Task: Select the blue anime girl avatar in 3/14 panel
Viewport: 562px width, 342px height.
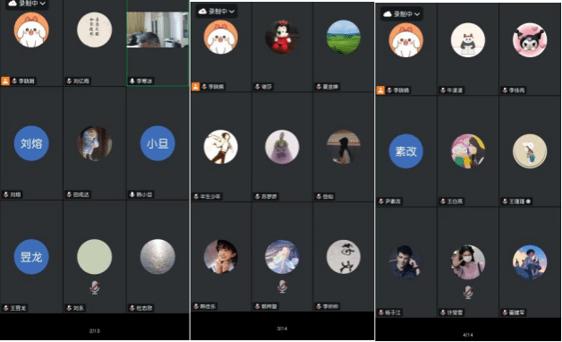Action: point(282,257)
